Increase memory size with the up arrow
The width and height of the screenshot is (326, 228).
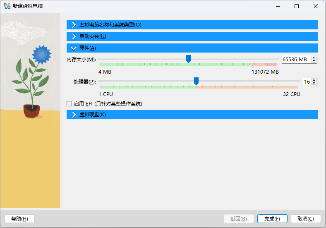pyautogui.click(x=314, y=58)
